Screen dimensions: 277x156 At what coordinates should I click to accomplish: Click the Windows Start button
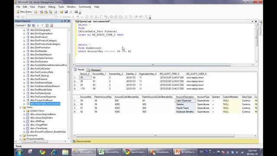[x=19, y=152]
